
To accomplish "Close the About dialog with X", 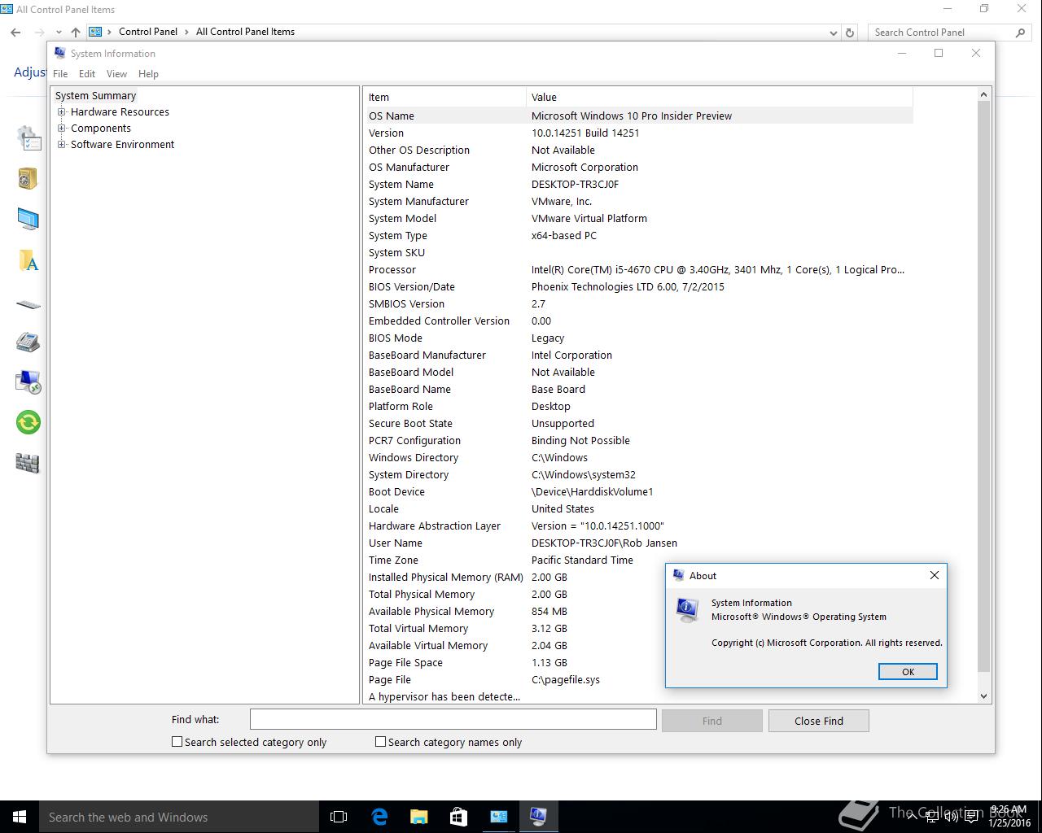I will click(x=935, y=575).
